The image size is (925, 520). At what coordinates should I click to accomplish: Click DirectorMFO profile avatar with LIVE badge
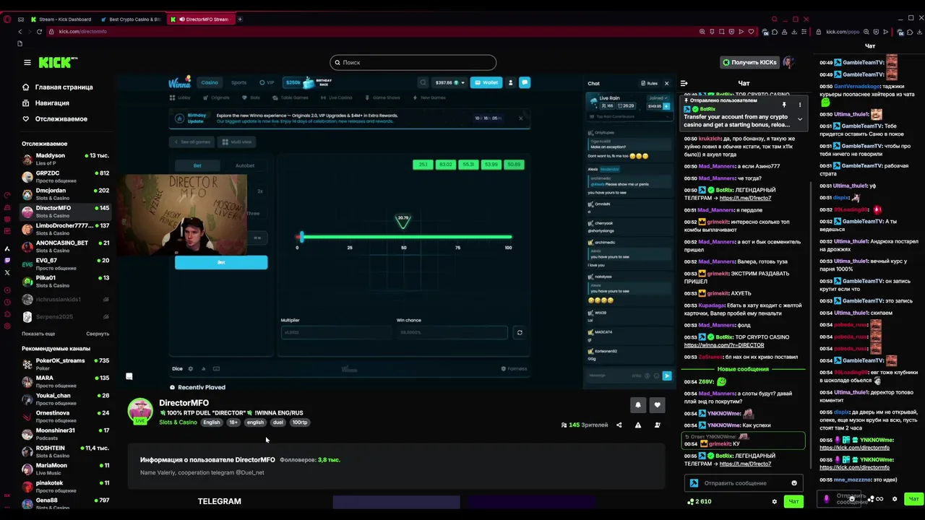[140, 411]
